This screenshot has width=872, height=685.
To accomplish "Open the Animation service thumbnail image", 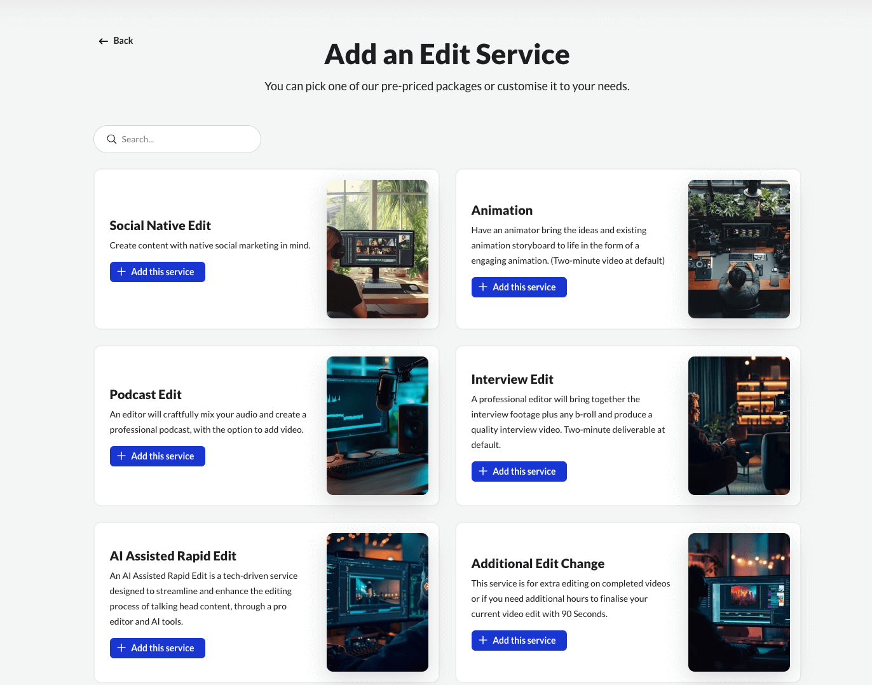I will tap(739, 249).
